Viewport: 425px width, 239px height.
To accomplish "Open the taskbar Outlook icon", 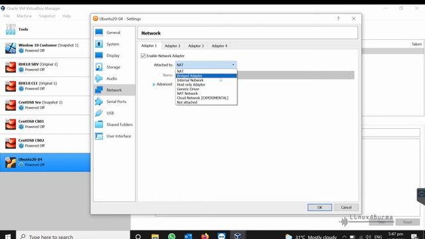I will click(188, 236).
